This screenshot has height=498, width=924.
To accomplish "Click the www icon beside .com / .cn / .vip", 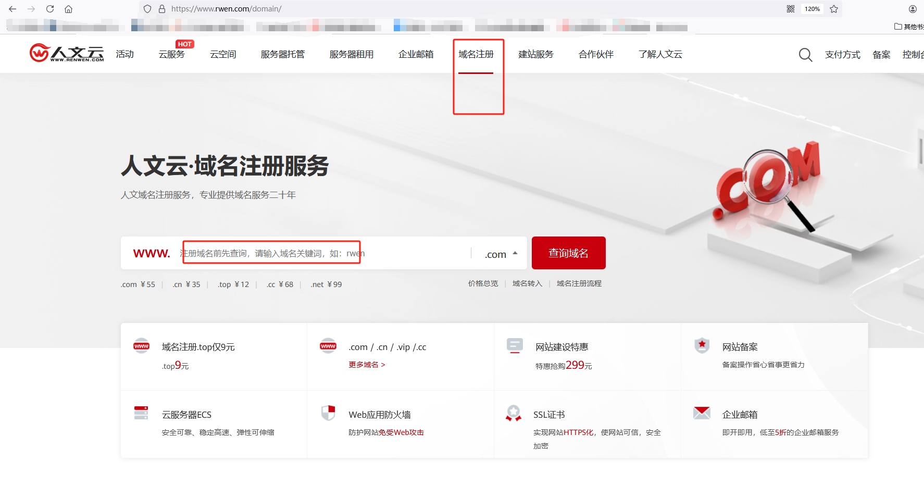I will [x=328, y=346].
